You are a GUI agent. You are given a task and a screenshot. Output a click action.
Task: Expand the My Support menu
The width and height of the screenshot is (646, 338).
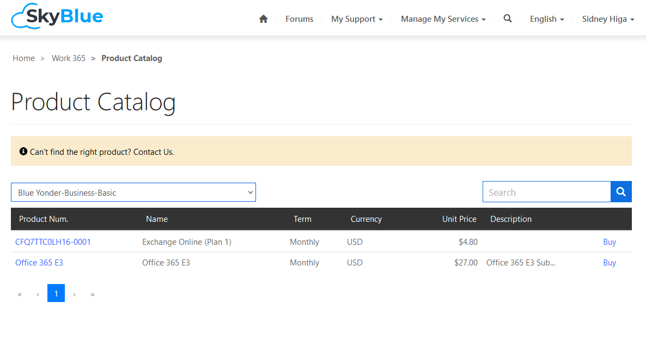pos(357,19)
